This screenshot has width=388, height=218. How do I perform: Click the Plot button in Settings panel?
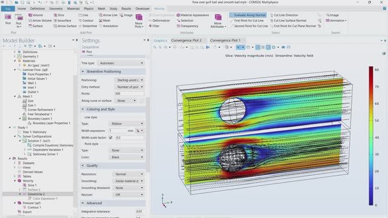coord(87,52)
